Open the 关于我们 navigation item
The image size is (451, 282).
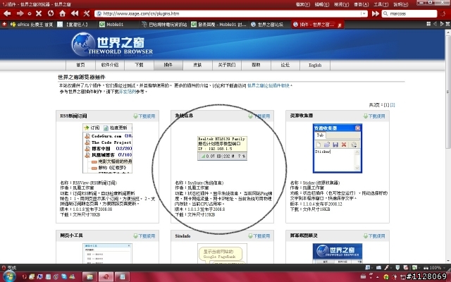(227, 65)
